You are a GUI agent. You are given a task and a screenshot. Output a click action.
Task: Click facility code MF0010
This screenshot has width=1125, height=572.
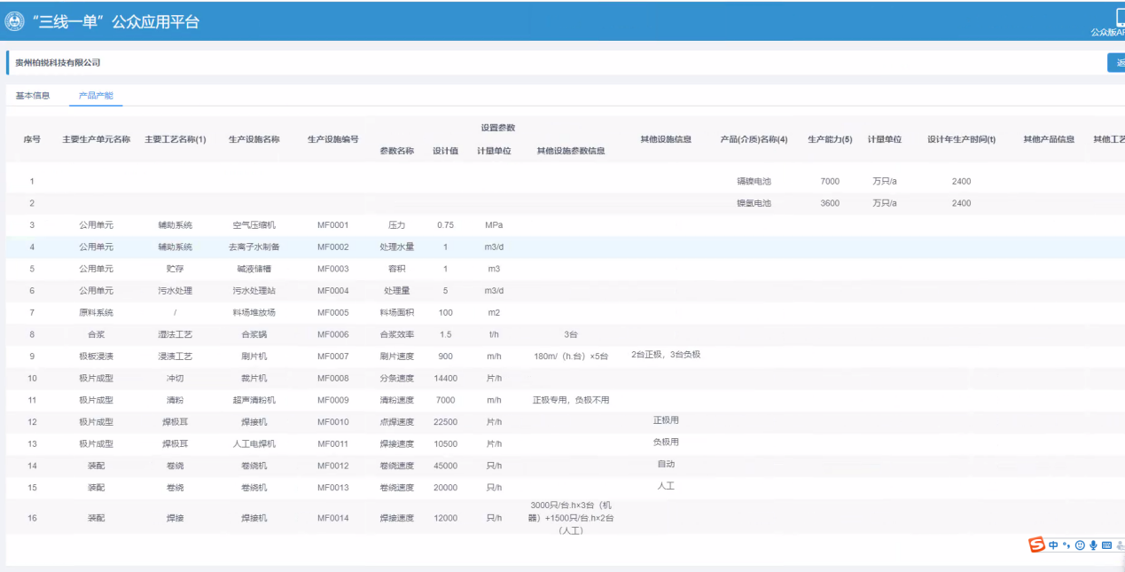[x=333, y=422]
